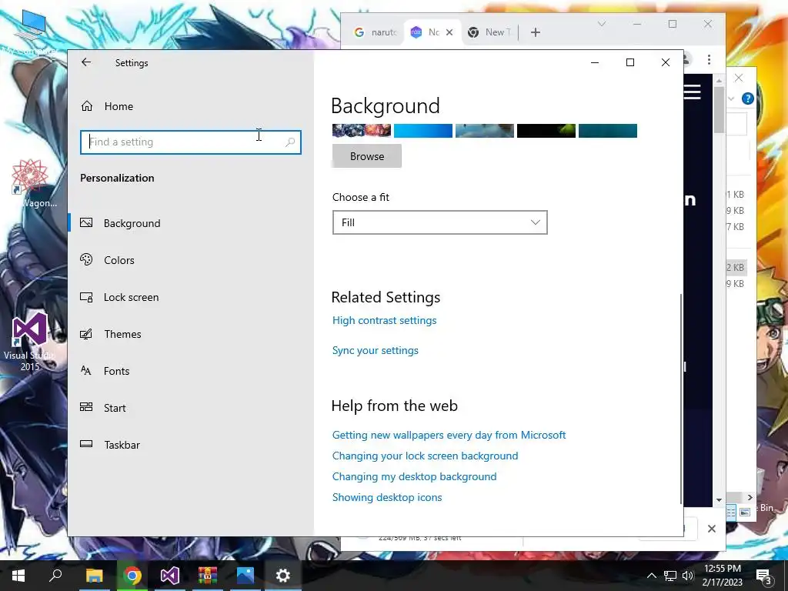Switch File Explorer to details view icon
The width and height of the screenshot is (788, 591).
pos(731,512)
